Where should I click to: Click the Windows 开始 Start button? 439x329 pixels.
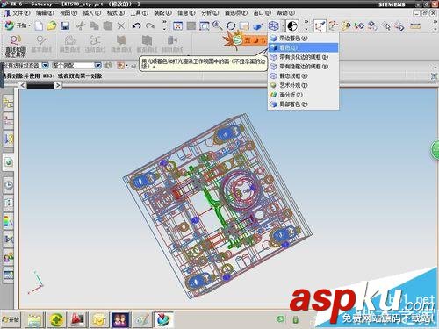coord(11,319)
